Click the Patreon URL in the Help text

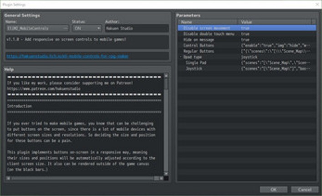[44, 89]
